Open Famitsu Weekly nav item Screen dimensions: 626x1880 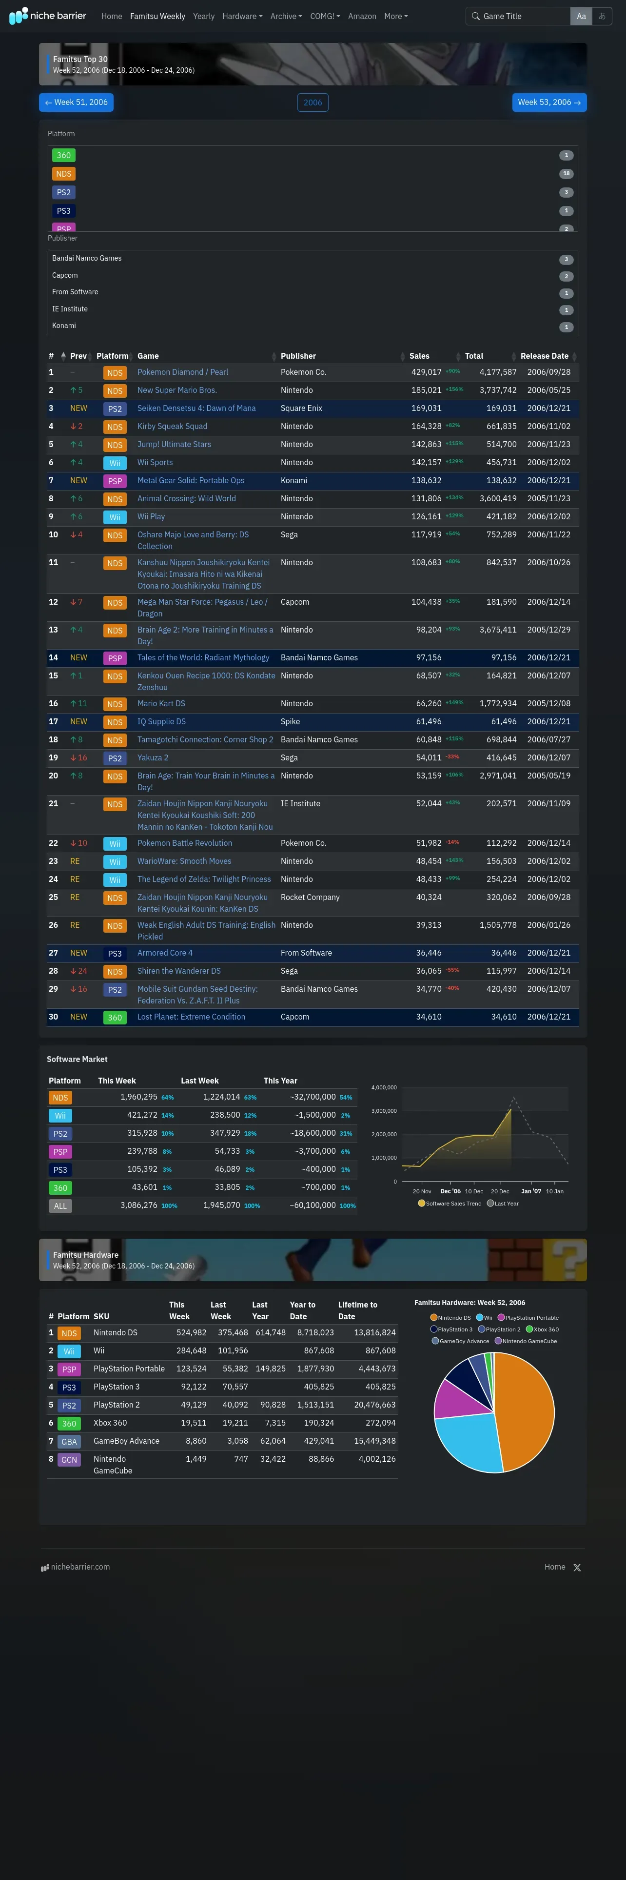coord(157,16)
